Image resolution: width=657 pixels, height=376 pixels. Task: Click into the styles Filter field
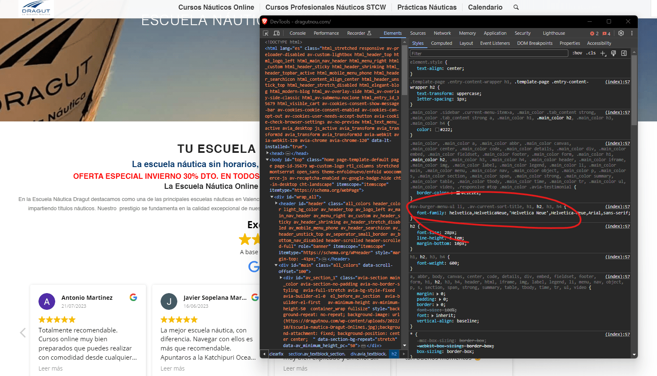489,53
